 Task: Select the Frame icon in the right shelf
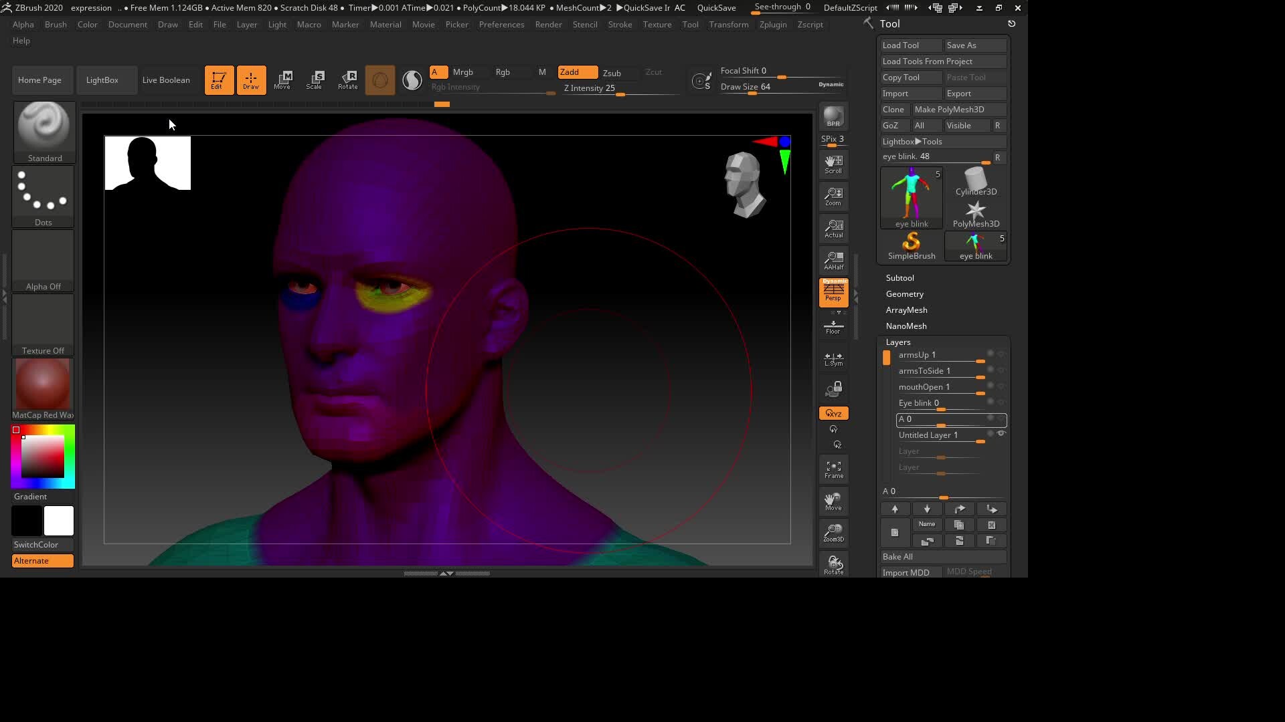[833, 468]
